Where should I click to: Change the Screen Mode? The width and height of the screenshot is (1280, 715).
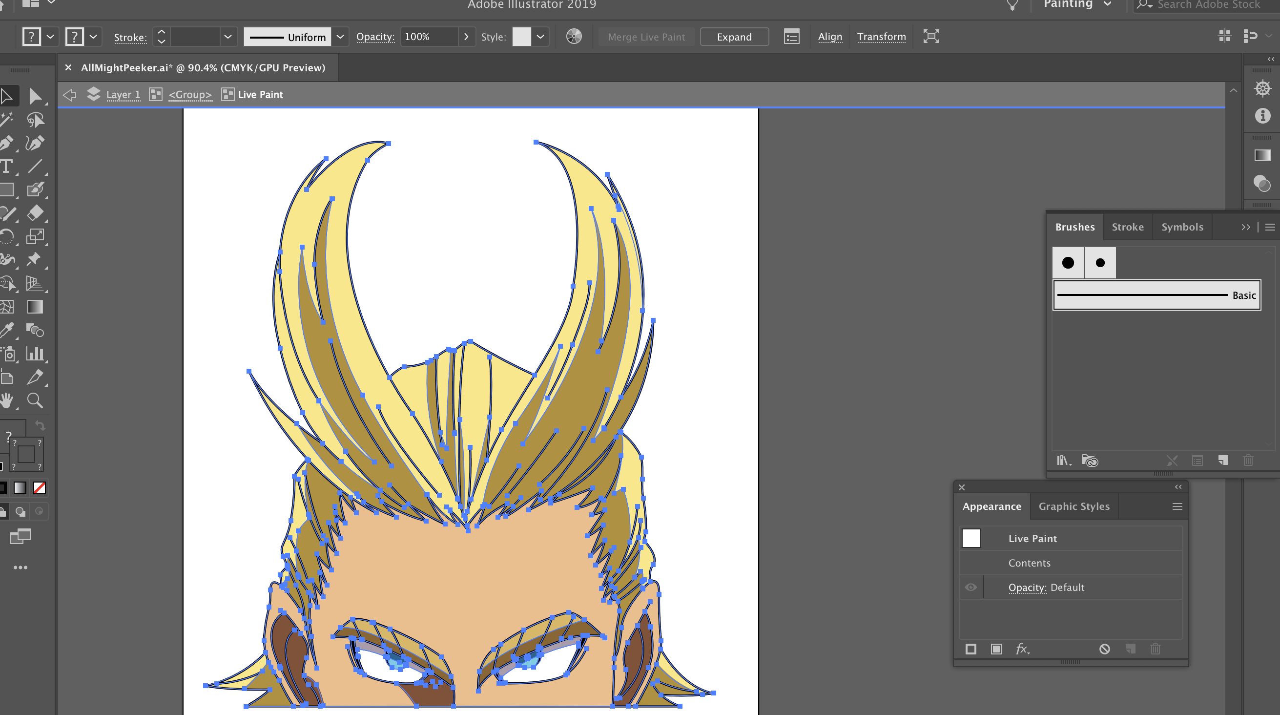pyautogui.click(x=21, y=537)
